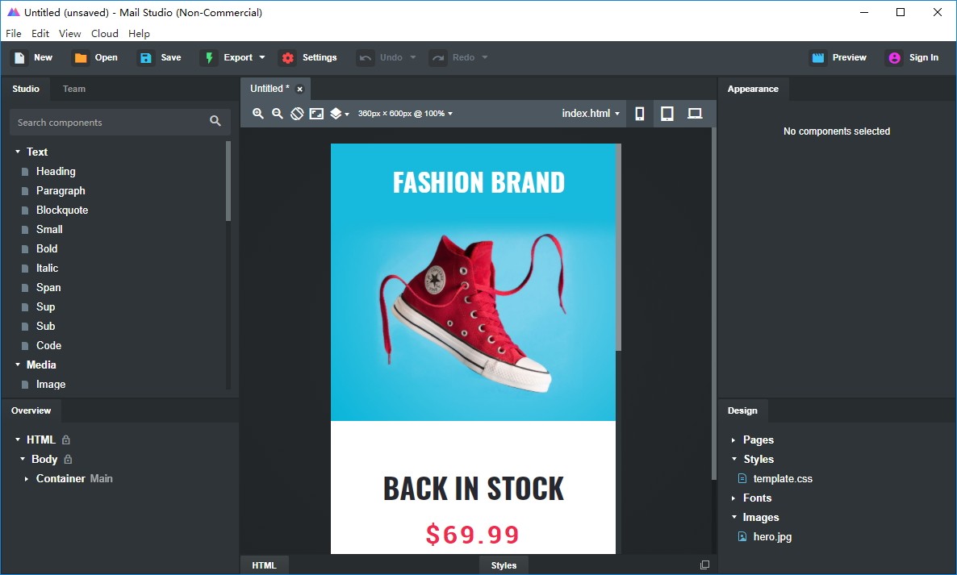Select the Italic component

click(47, 269)
